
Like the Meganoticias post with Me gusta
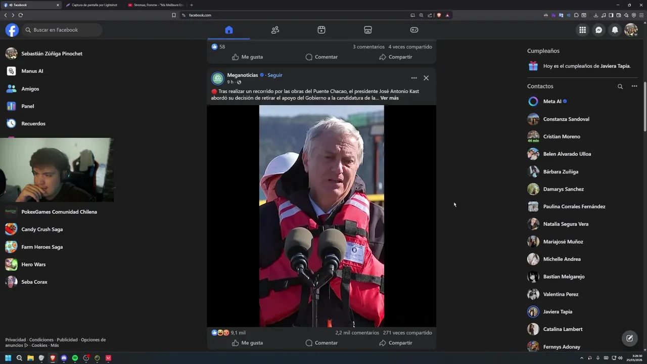pos(247,343)
